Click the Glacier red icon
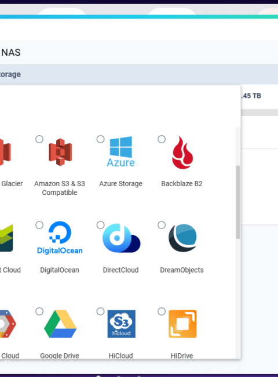 click(5, 152)
